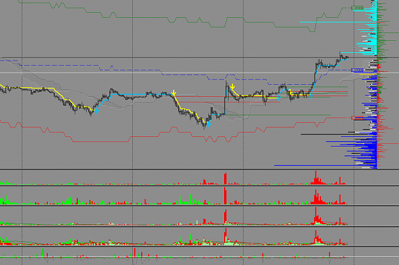This screenshot has width=399, height=265.
Task: Click the tall green bar in the bottom oscillator panel
Action: 43,253
